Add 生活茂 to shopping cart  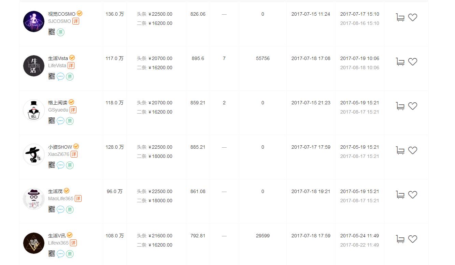[400, 195]
